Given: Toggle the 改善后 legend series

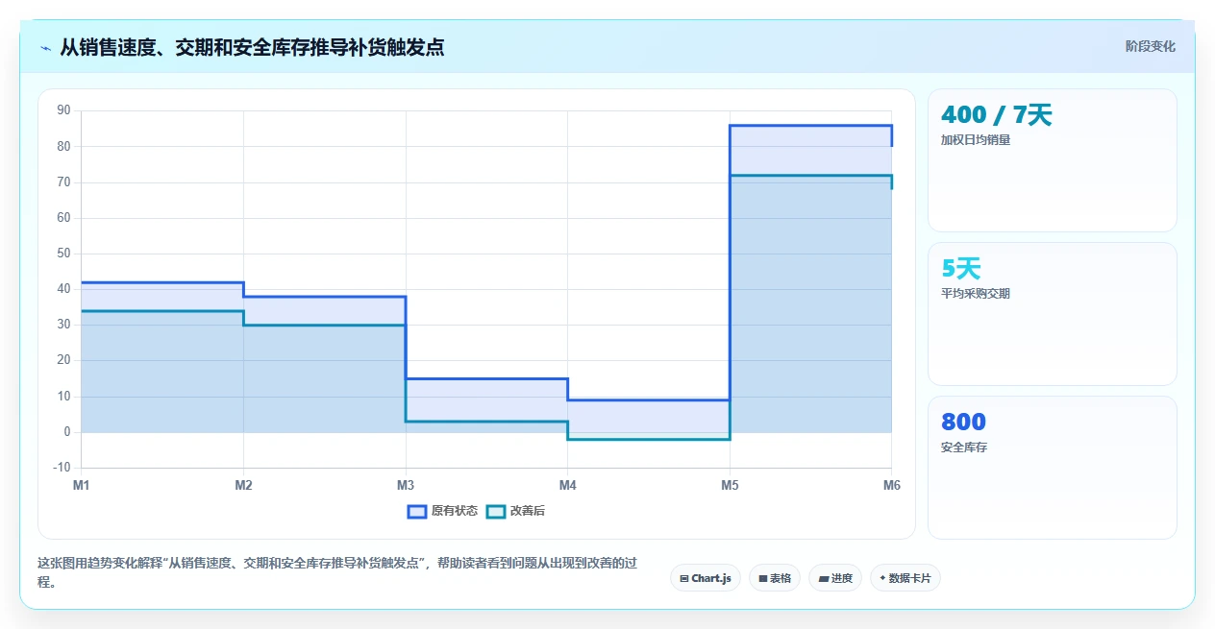Looking at the screenshot, I should [515, 511].
